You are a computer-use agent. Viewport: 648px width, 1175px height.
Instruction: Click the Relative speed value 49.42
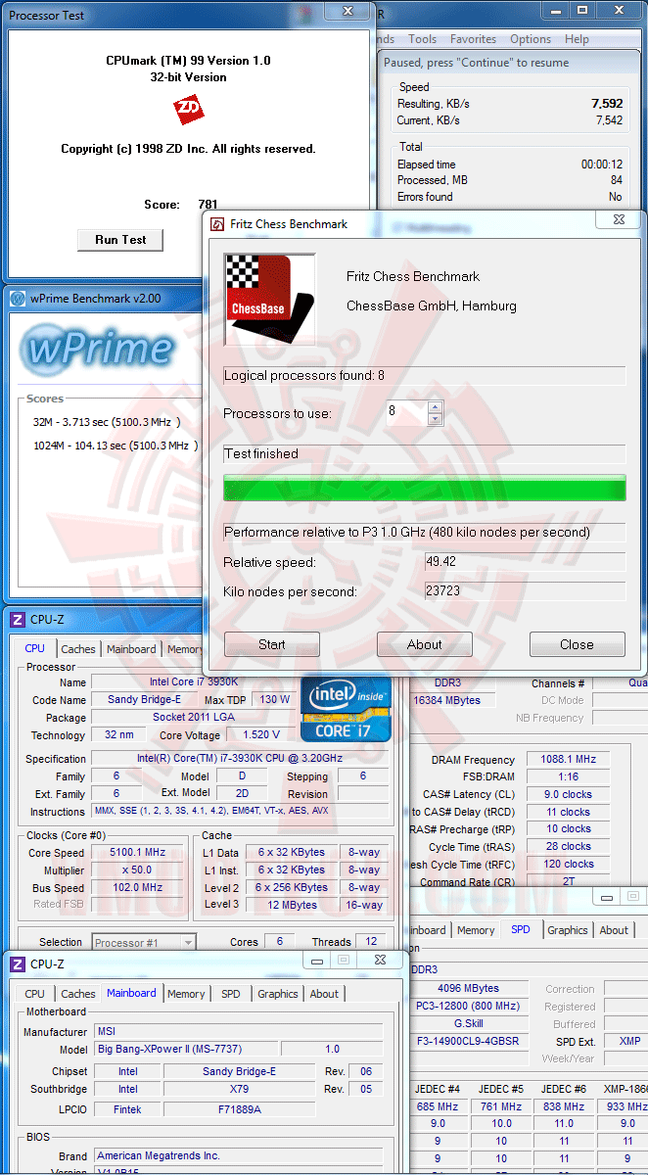point(440,562)
